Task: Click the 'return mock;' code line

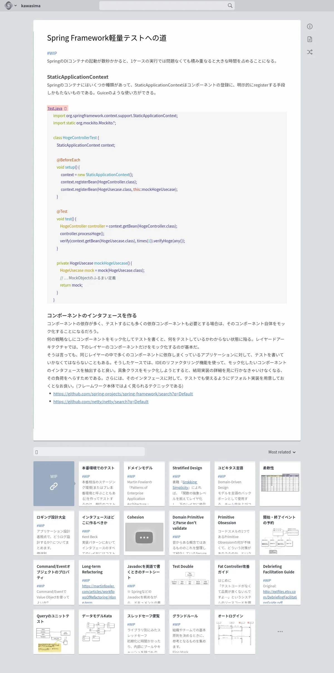Action: tap(71, 285)
